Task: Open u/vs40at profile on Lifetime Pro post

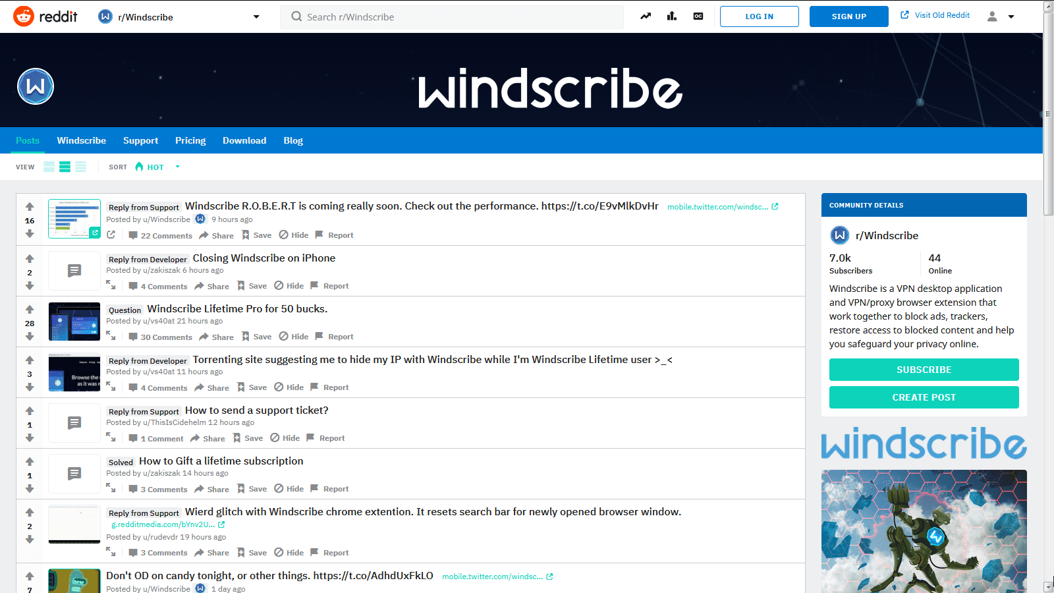Action: point(159,321)
